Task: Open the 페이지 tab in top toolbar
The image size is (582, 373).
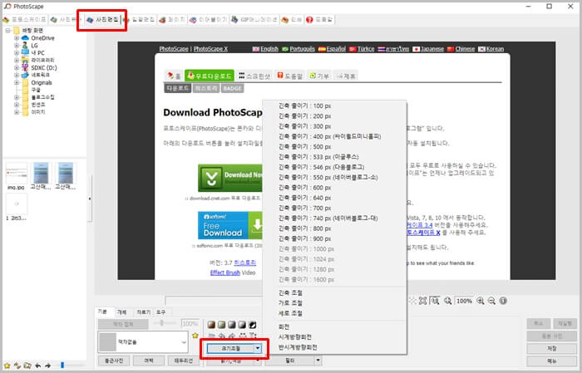Action: coord(172,19)
